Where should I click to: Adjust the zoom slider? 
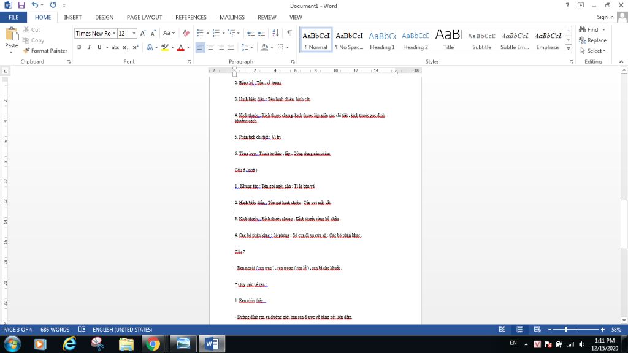565,329
